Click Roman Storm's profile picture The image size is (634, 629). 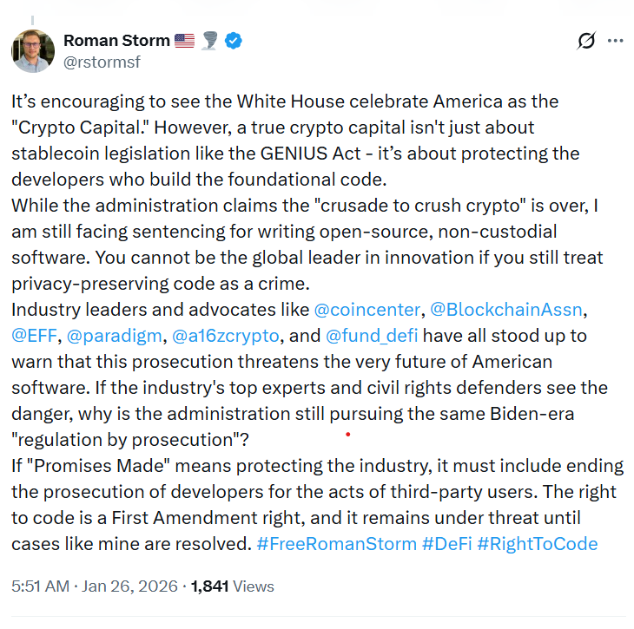pyautogui.click(x=33, y=51)
